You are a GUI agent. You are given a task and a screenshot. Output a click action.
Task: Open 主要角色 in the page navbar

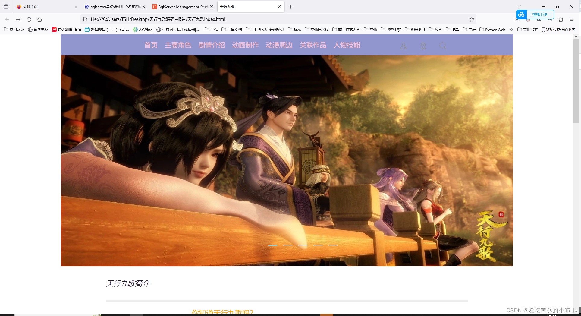click(x=178, y=45)
